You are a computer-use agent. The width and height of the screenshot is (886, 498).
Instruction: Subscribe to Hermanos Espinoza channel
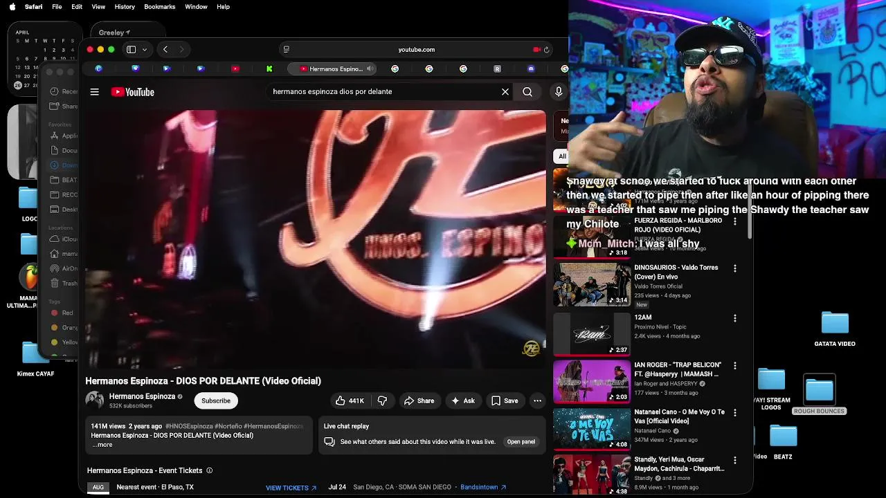pyautogui.click(x=216, y=400)
